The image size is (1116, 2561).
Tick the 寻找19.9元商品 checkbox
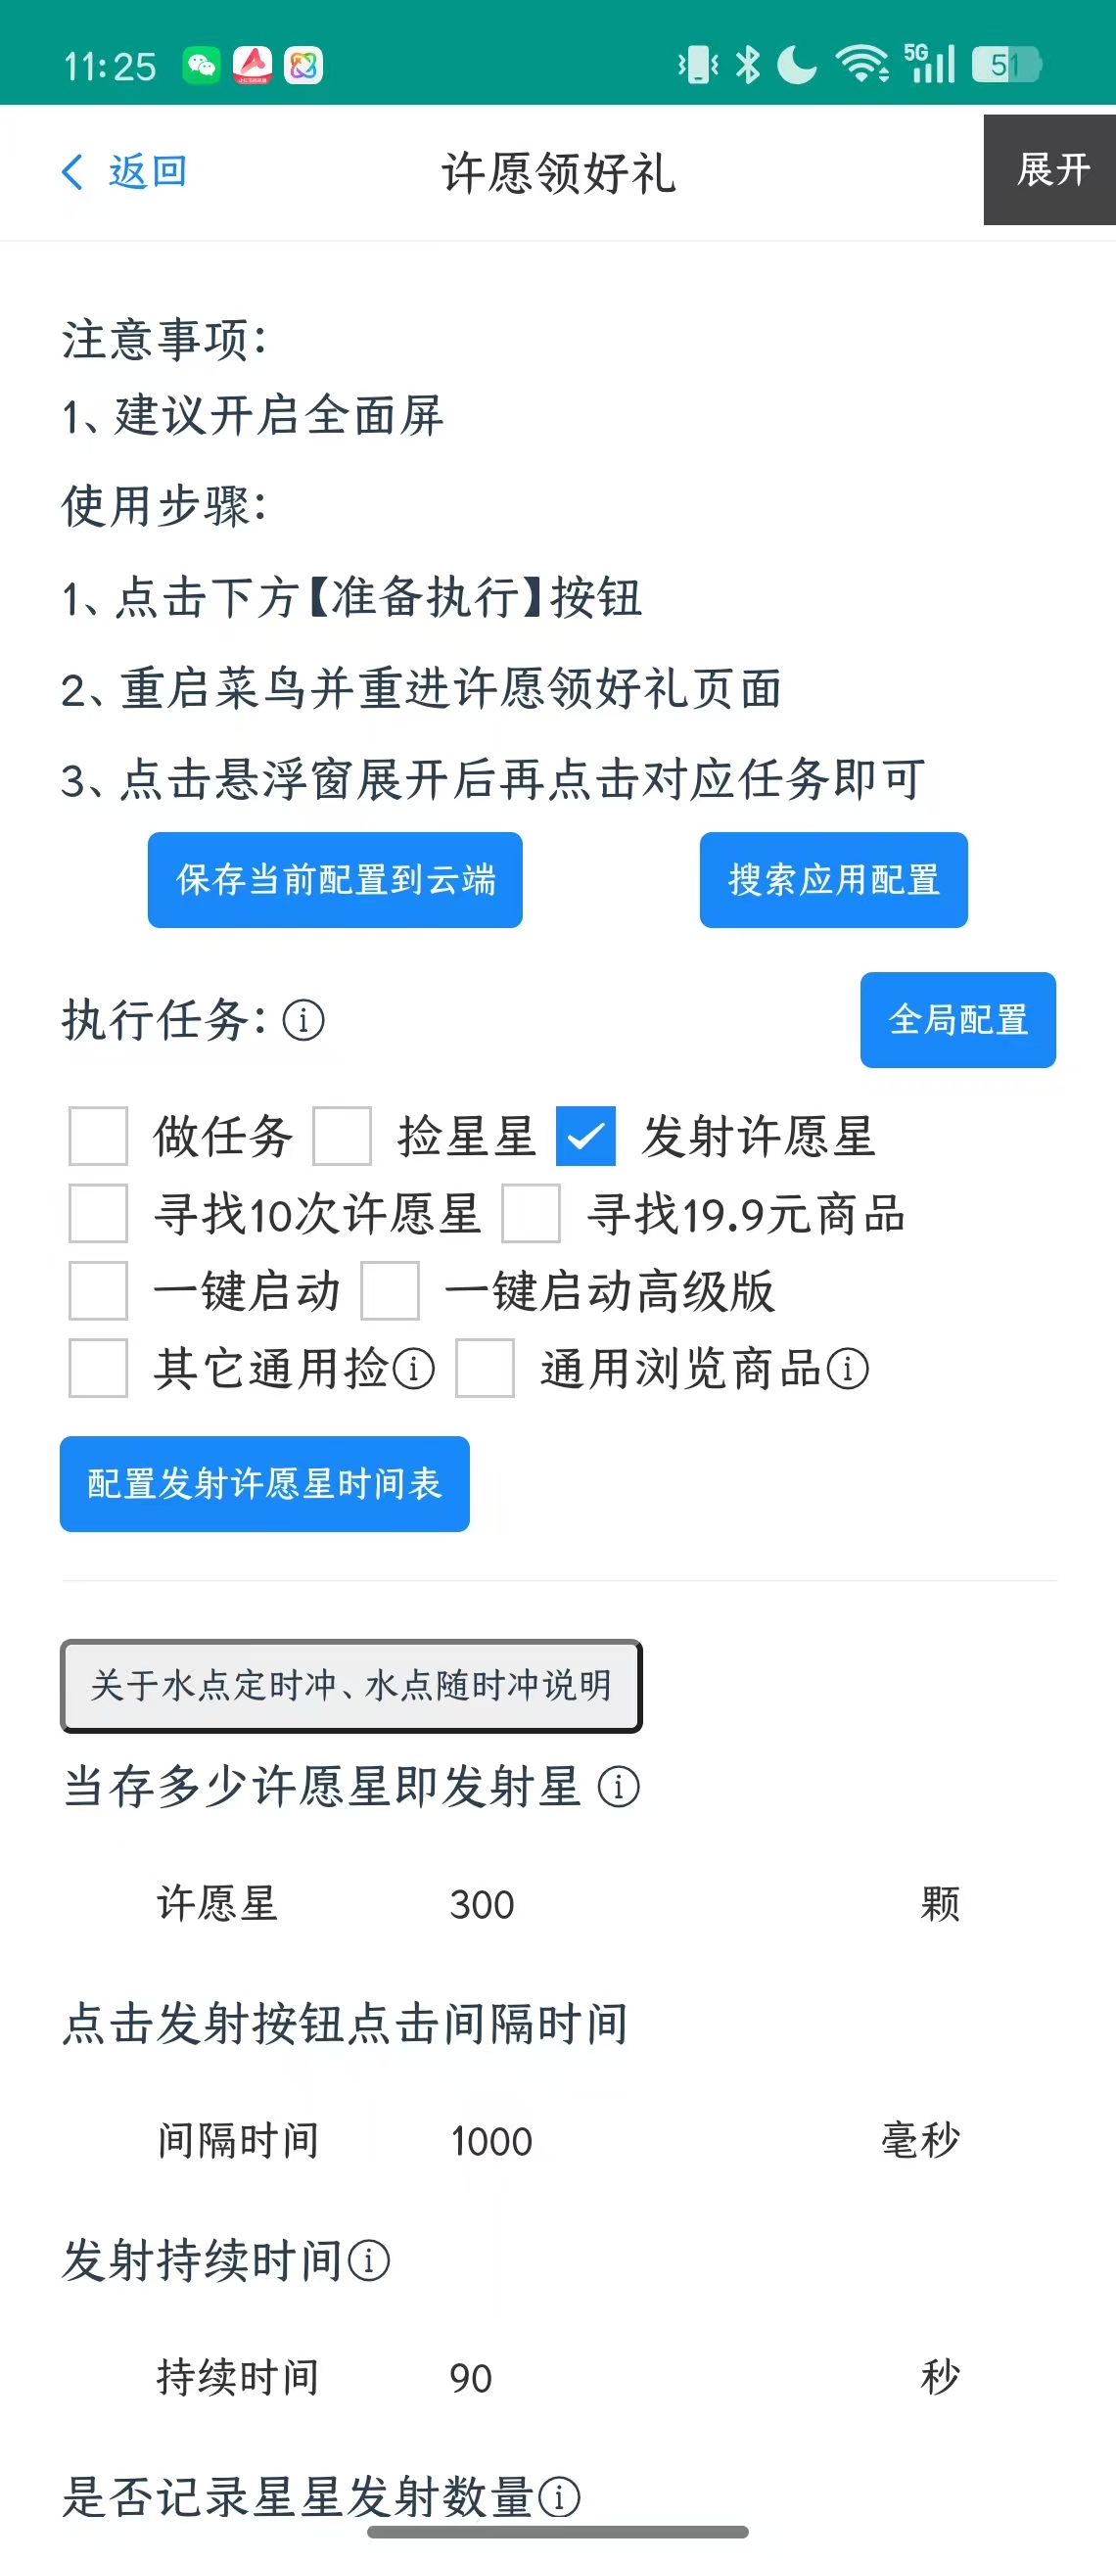coord(531,1214)
